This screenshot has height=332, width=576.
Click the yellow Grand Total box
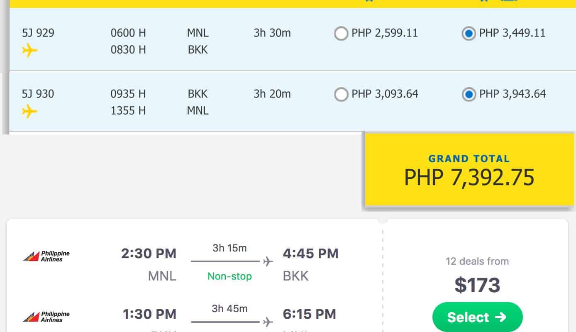coord(469,170)
